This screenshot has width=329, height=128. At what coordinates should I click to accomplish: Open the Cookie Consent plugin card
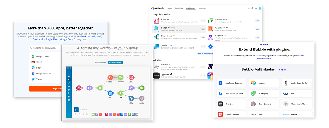click(x=231, y=114)
